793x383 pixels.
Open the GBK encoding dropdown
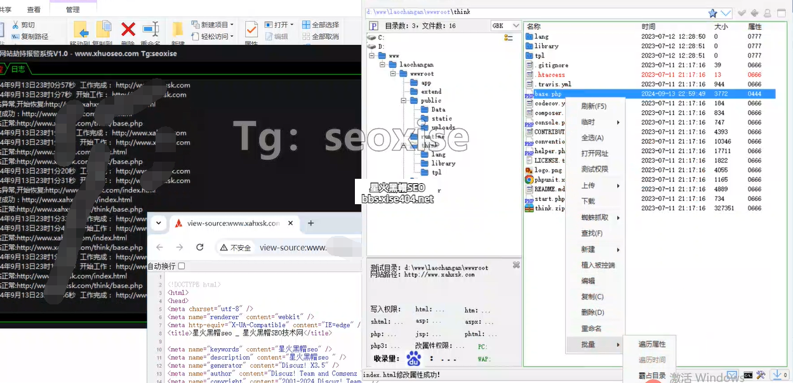pyautogui.click(x=507, y=26)
